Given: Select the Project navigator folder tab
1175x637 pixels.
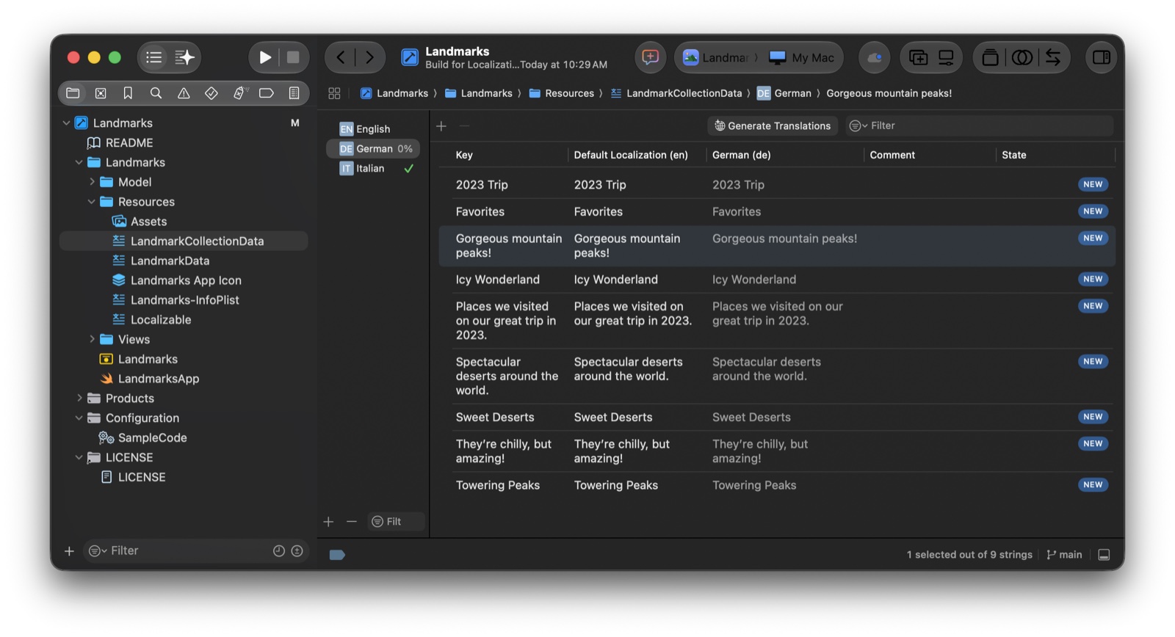Looking at the screenshot, I should 73,93.
